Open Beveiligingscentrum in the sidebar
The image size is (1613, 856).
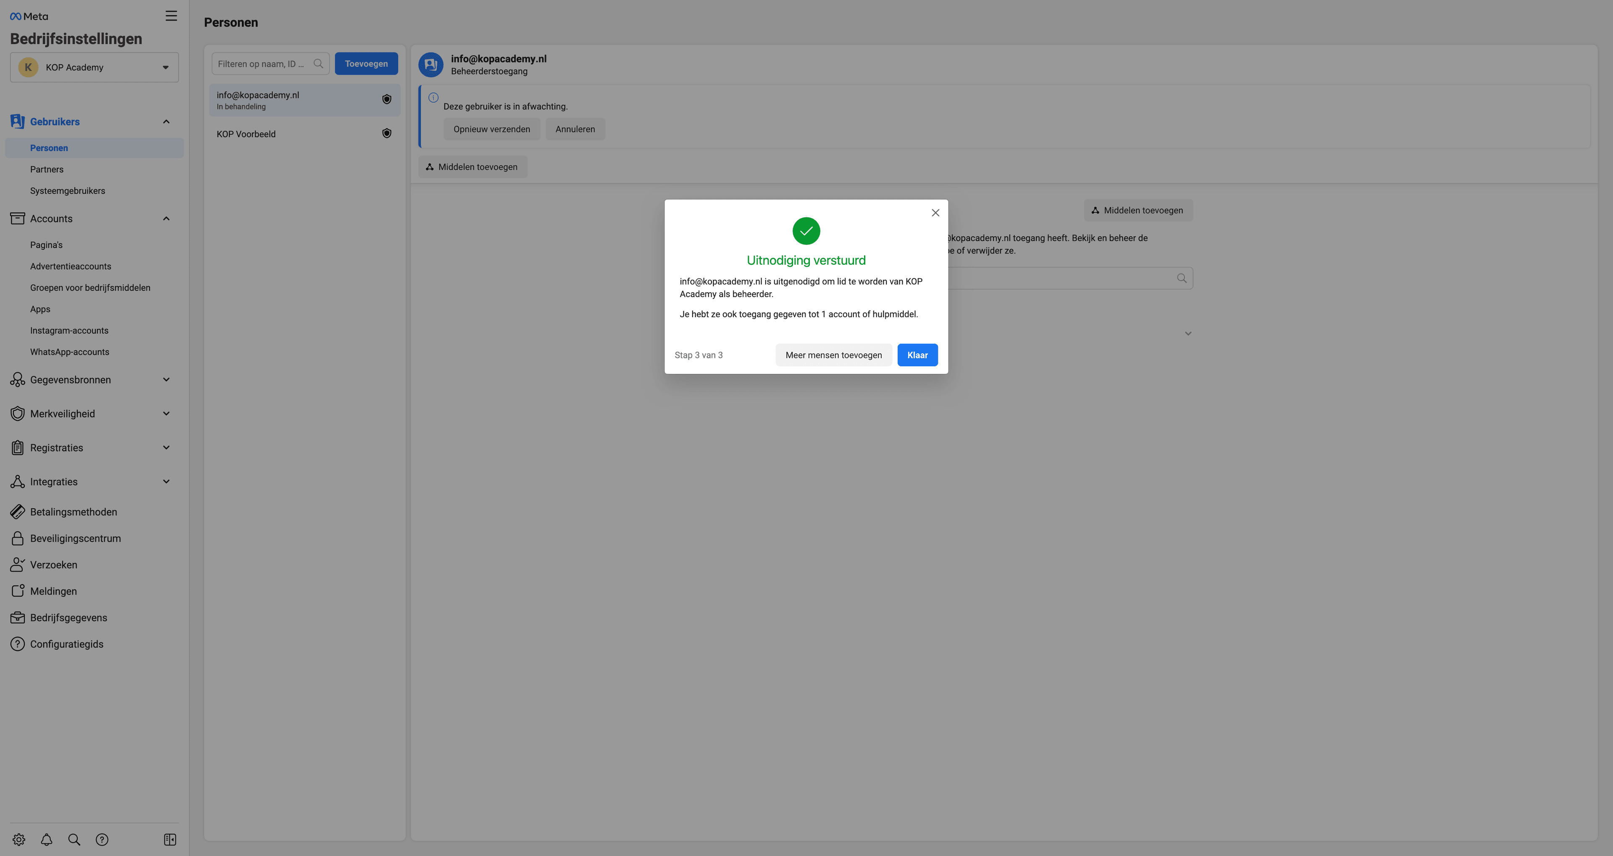75,538
